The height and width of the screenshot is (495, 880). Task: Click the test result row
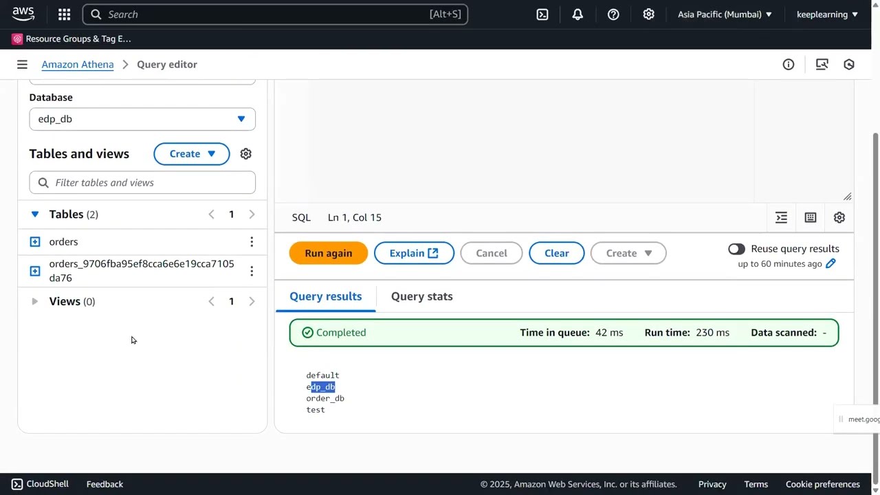point(316,410)
